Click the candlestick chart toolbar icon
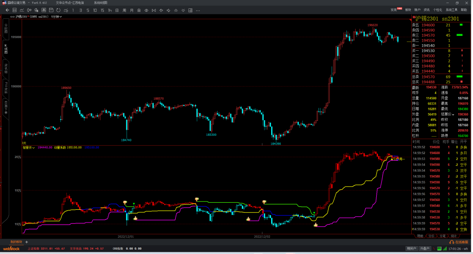473x254 pixels. pos(29,10)
